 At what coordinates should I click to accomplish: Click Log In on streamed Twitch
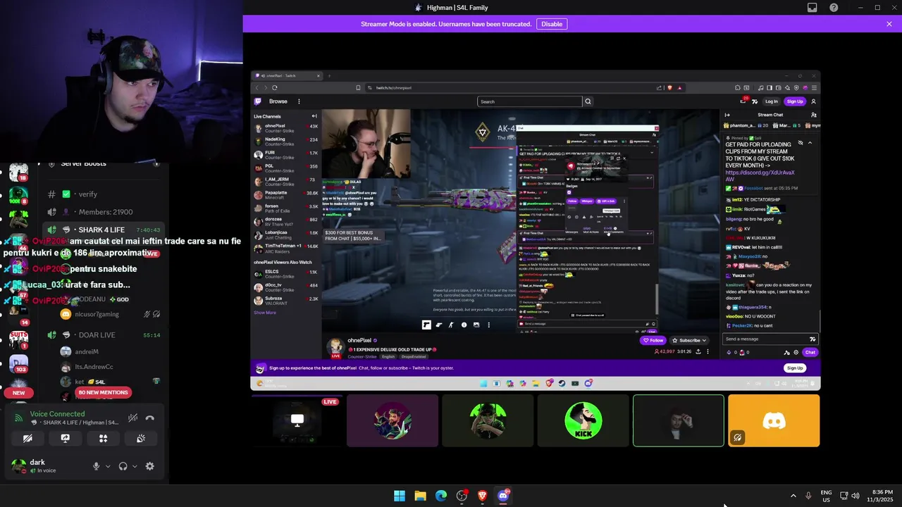[772, 101]
